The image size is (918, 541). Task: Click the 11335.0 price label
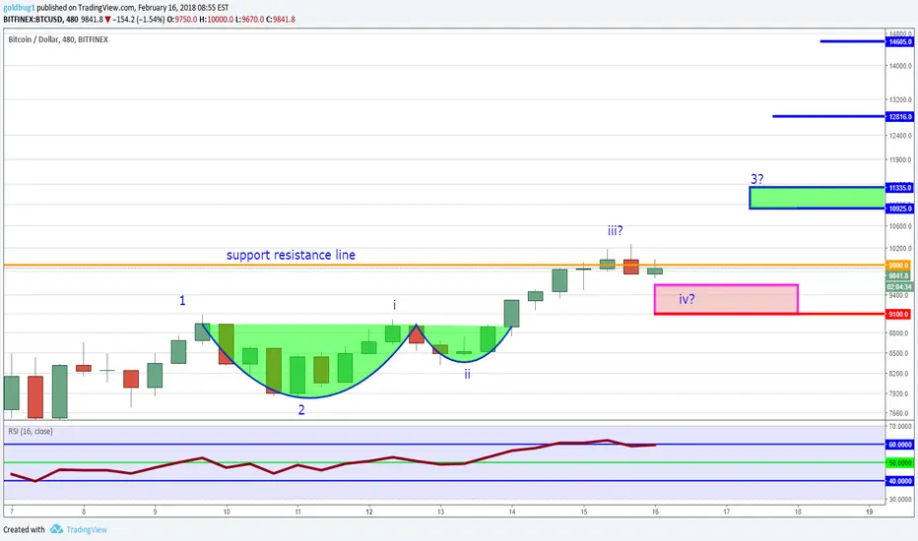pyautogui.click(x=899, y=188)
